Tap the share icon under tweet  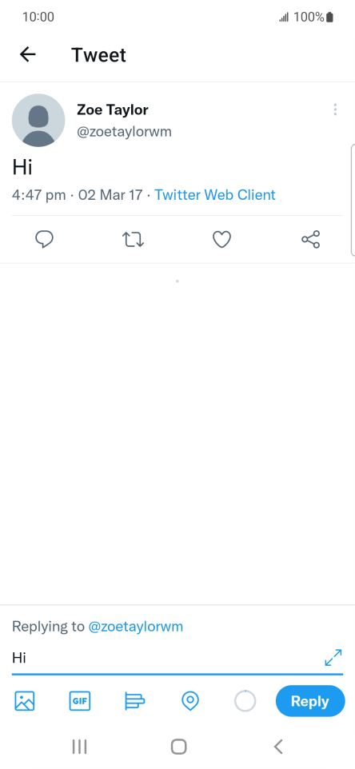tap(310, 239)
